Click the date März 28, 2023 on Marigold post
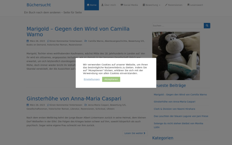The height and width of the screenshot is (145, 232). click(x=37, y=41)
